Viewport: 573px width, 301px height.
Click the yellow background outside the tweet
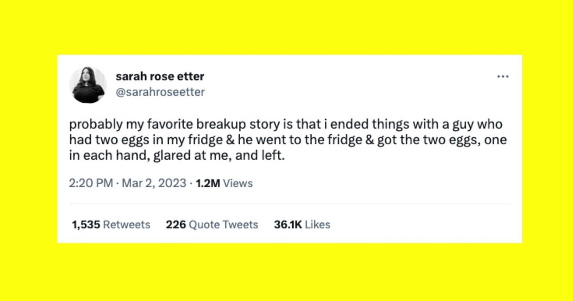pos(287,272)
